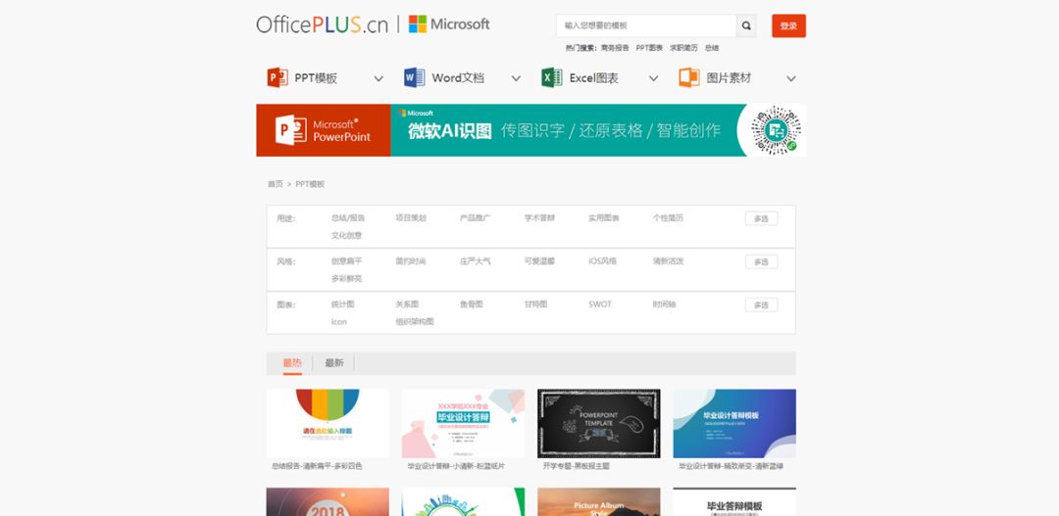Image resolution: width=1059 pixels, height=516 pixels.
Task: Open the Word文档 menu label
Action: tap(458, 78)
